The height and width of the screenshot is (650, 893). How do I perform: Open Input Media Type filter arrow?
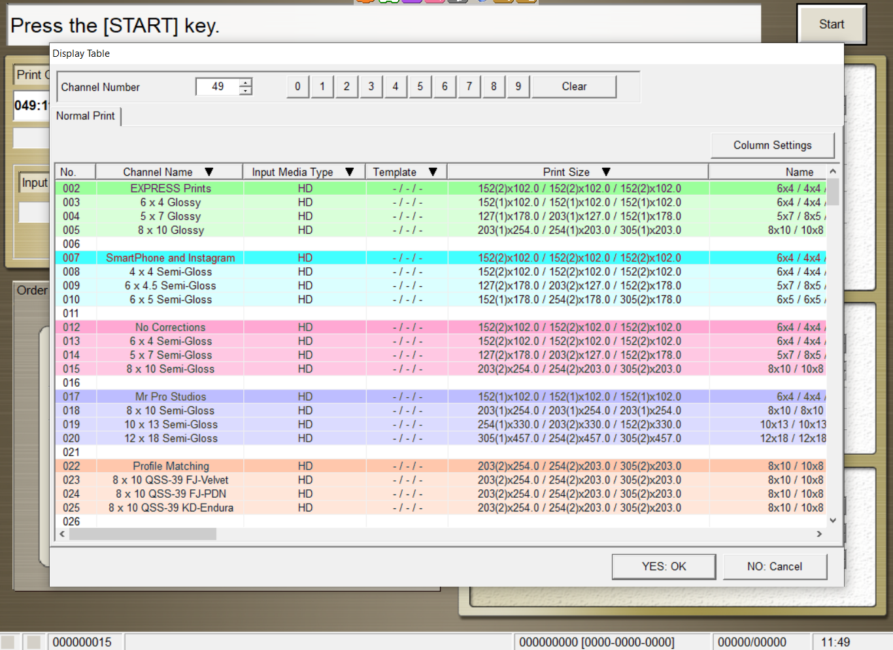[x=350, y=172]
